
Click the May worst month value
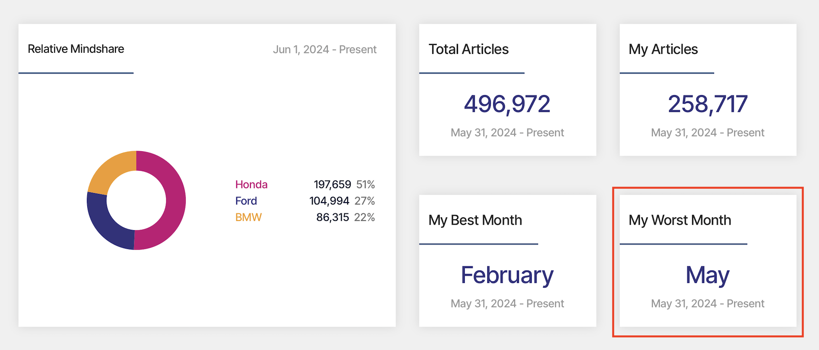708,275
